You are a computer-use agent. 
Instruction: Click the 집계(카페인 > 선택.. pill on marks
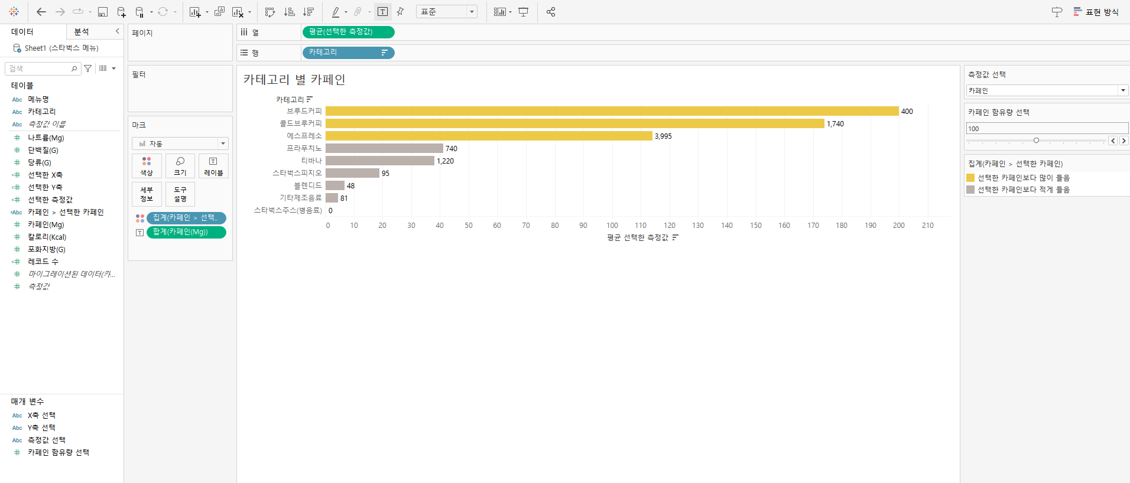click(186, 218)
